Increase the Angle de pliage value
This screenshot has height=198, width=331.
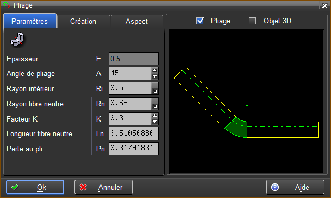[x=155, y=71]
